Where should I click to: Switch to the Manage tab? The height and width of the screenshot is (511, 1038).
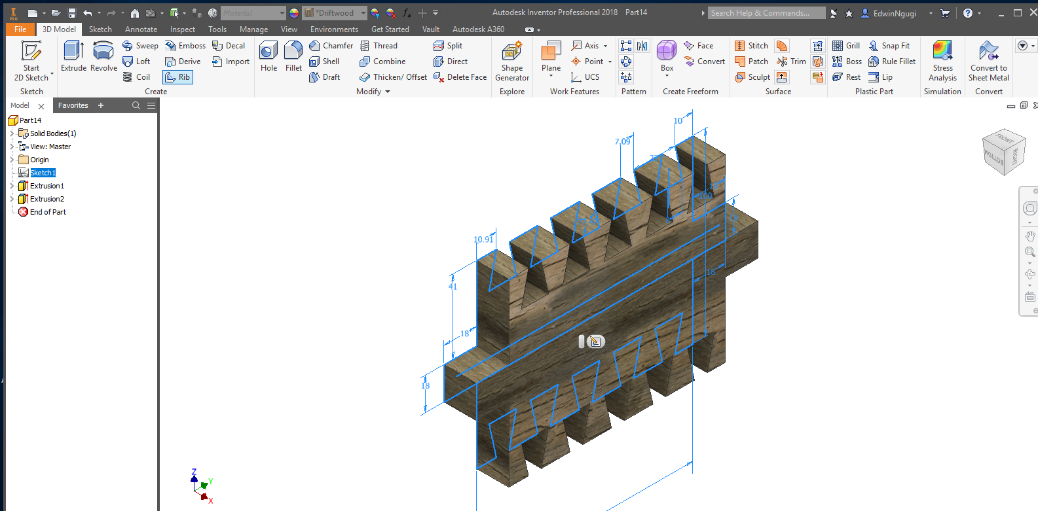253,29
